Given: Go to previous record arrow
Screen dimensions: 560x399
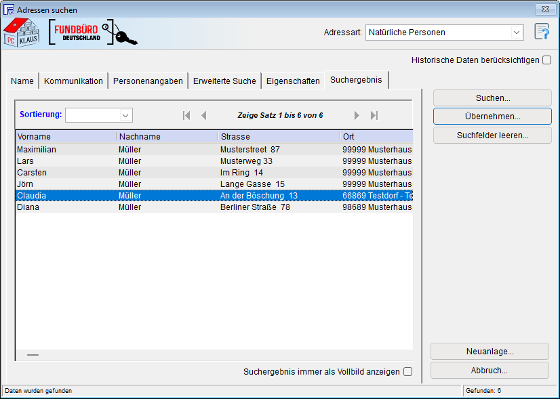Looking at the screenshot, I should click(x=203, y=115).
